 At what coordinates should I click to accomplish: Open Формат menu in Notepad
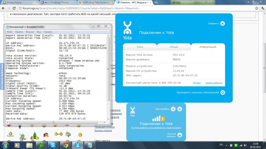30,32
